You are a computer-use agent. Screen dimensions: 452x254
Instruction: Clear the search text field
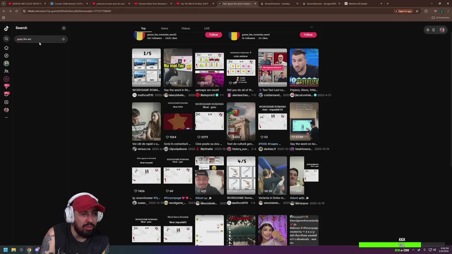pos(64,39)
